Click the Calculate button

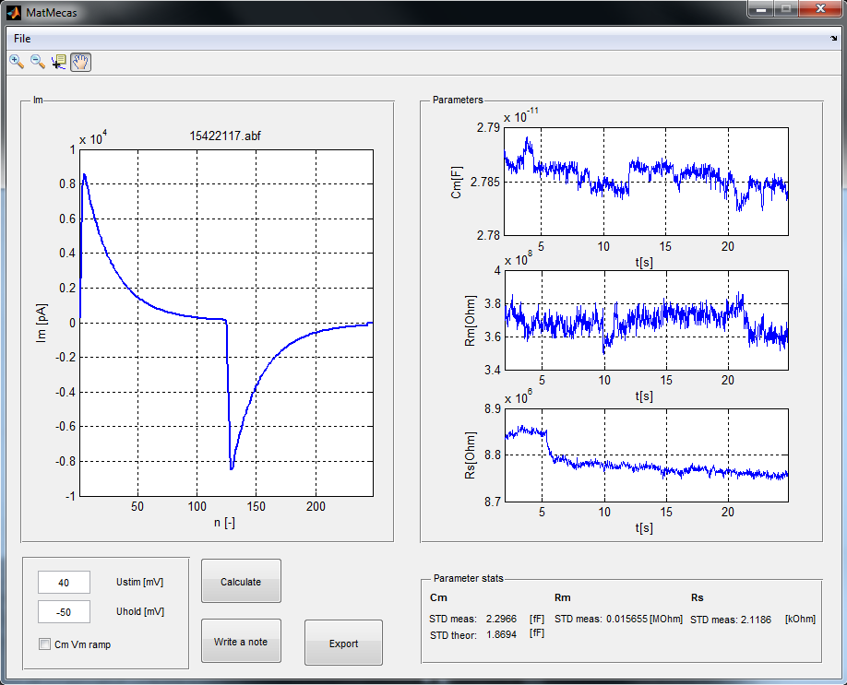[241, 582]
